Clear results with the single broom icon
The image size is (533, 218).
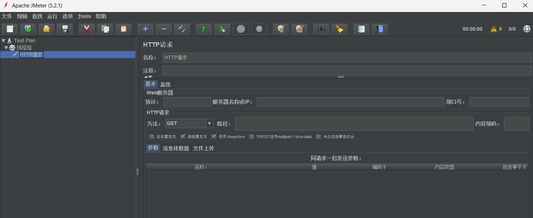click(281, 29)
